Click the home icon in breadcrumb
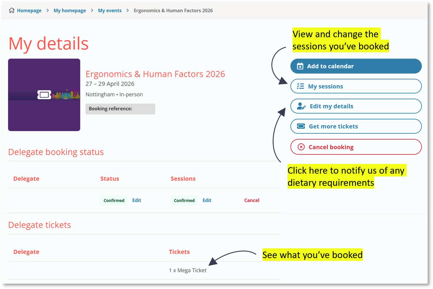The height and width of the screenshot is (289, 433). pos(12,11)
